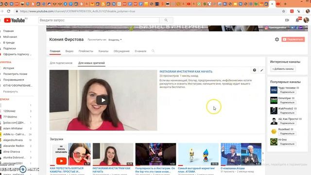The image size is (311, 175).
Task: Reload the page with browser refresh
Action: tap(9, 11)
